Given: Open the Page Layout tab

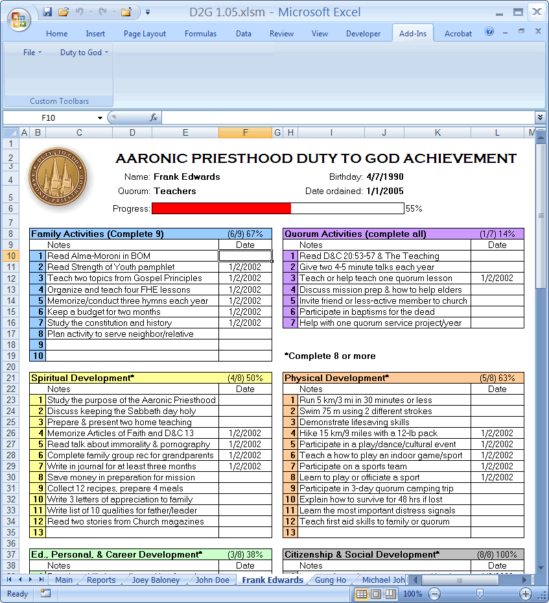Looking at the screenshot, I should (x=145, y=34).
